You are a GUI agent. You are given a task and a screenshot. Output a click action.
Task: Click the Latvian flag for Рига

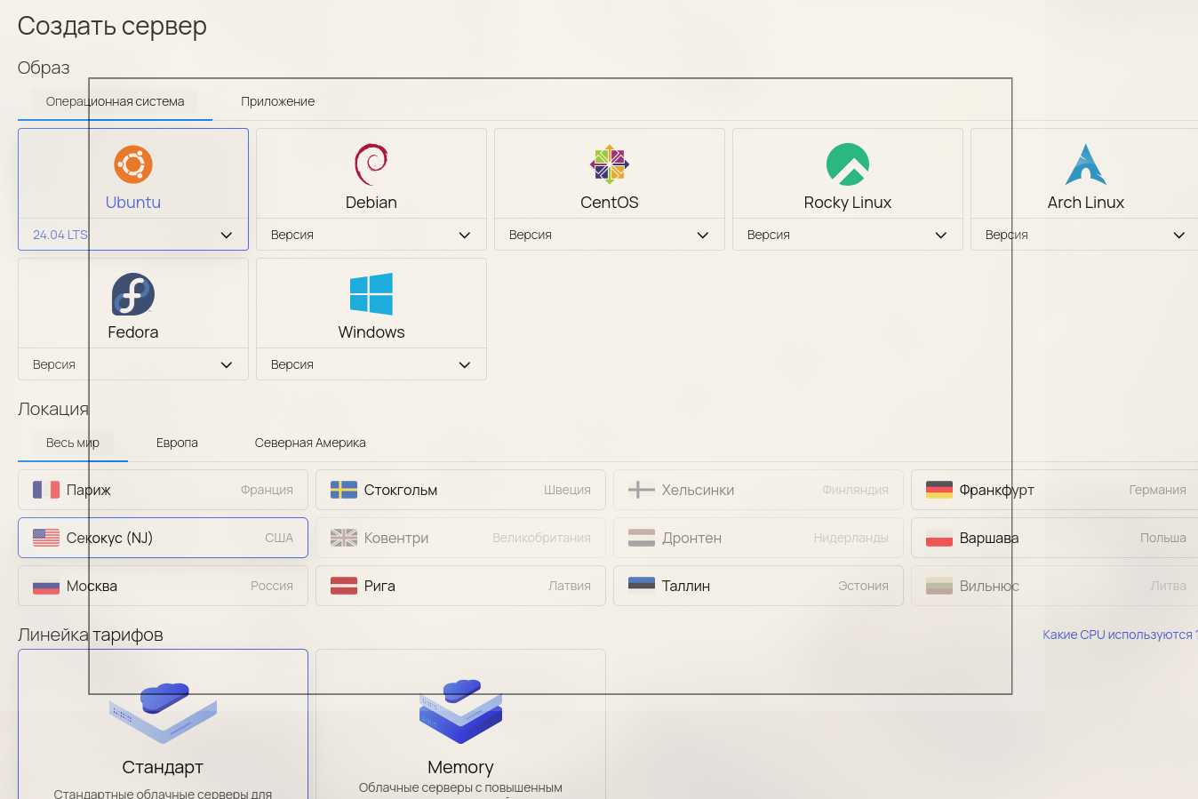(x=344, y=586)
